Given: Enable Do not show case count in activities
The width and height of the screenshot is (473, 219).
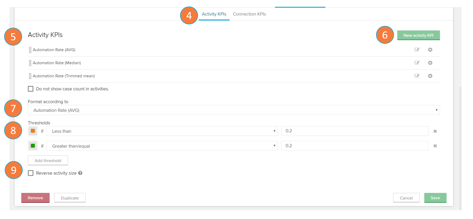Looking at the screenshot, I should 31,89.
